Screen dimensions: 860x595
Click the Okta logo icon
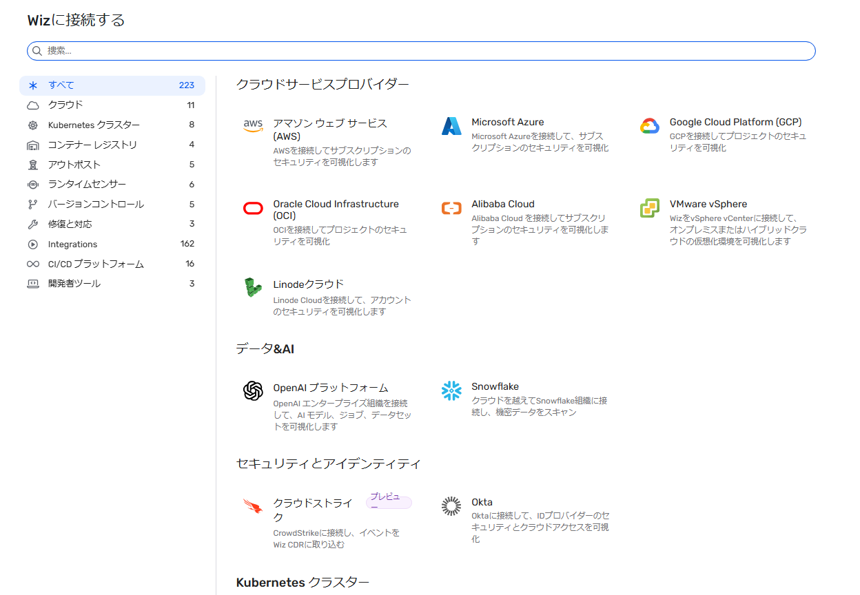(451, 506)
